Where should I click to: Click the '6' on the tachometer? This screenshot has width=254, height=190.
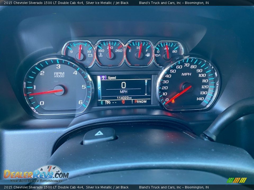tap(80, 102)
